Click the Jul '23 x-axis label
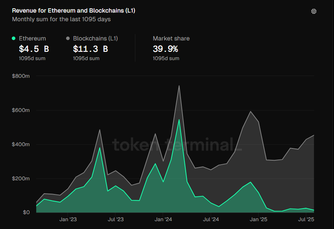 [x=116, y=220]
